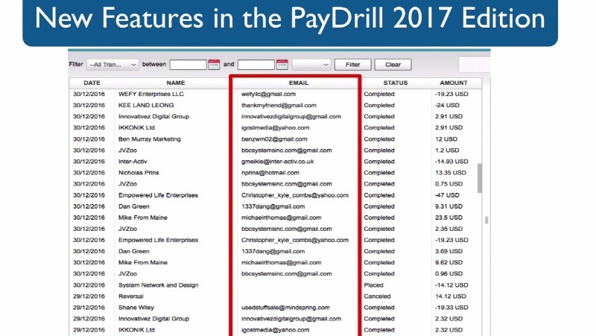
Task: Click the -14.12 USD amount cell
Action: [x=451, y=285]
